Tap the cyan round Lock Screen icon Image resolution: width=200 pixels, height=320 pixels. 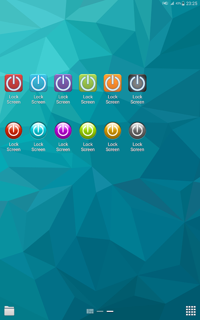click(x=38, y=131)
